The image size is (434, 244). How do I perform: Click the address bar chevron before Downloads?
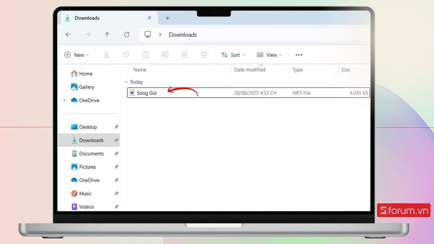point(159,35)
